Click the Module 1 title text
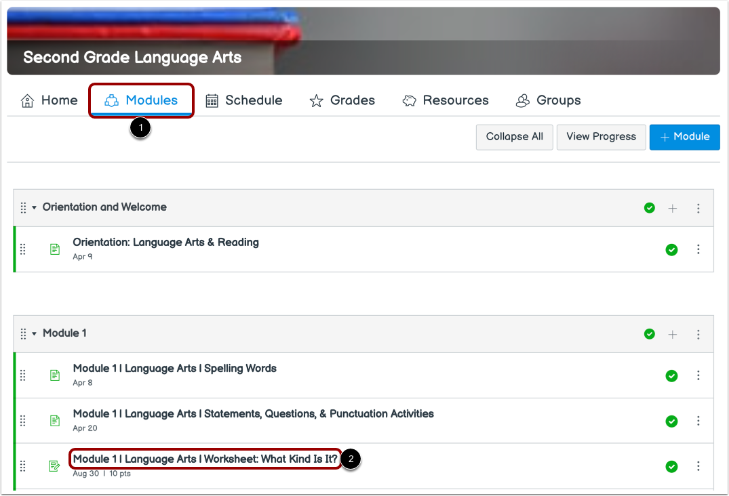The height and width of the screenshot is (496, 729). 64,333
